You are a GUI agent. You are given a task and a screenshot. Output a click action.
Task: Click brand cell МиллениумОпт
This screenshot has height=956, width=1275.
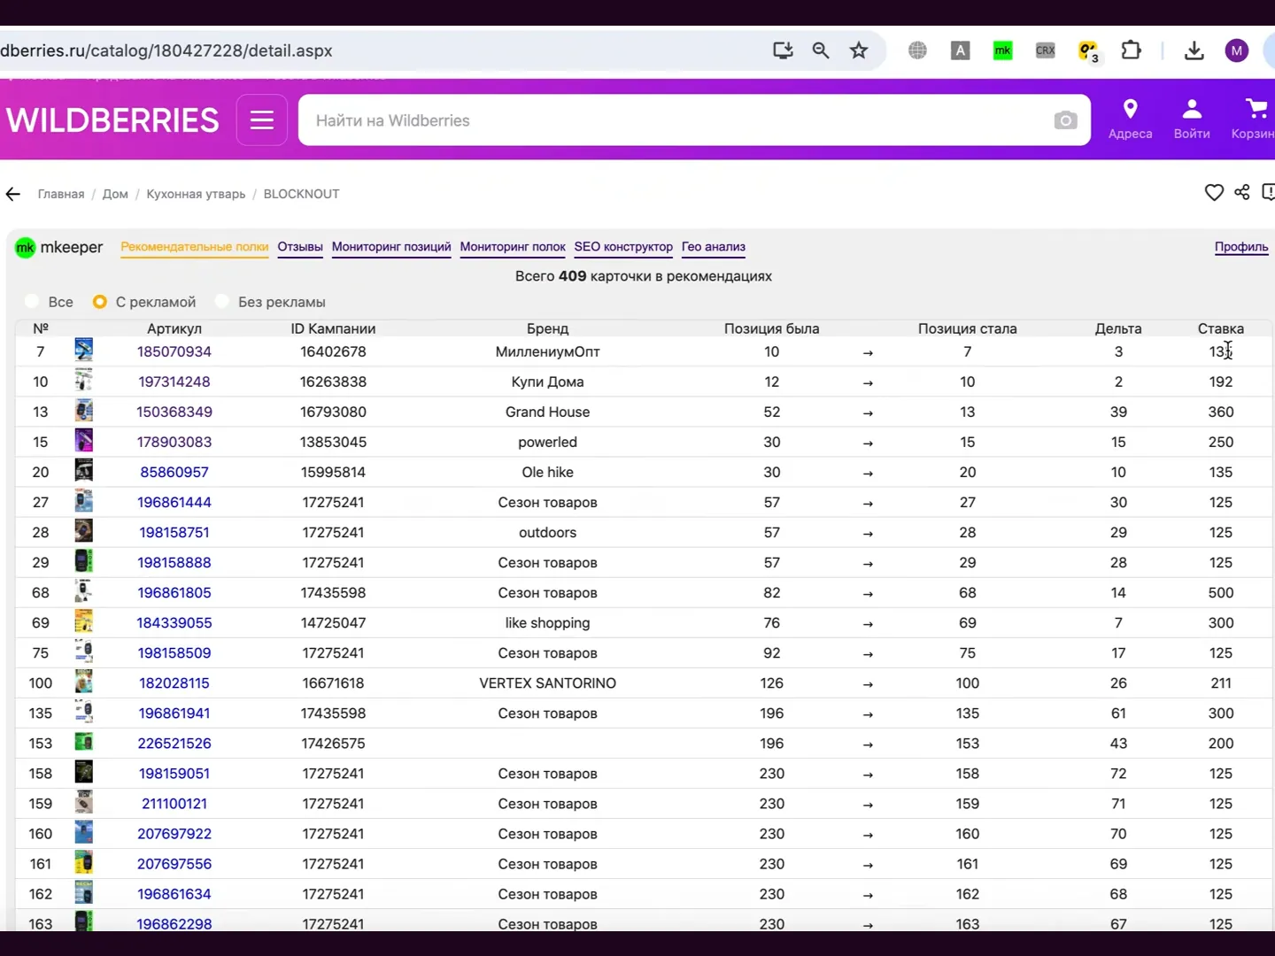pyautogui.click(x=548, y=351)
